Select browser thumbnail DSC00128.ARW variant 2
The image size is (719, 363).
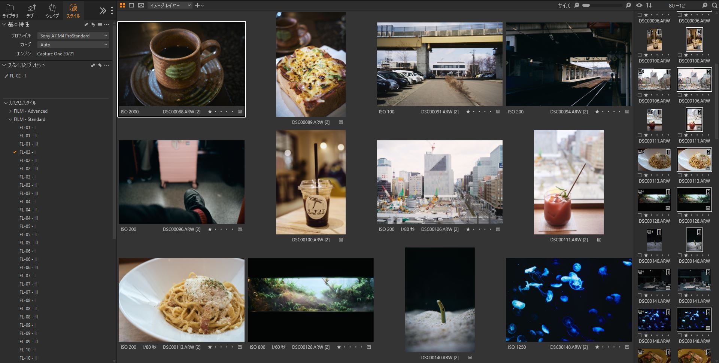[694, 199]
